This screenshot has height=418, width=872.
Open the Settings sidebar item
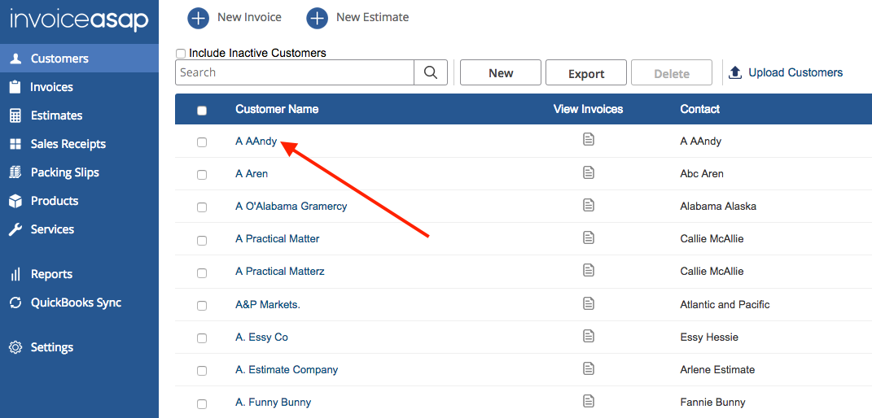click(51, 347)
